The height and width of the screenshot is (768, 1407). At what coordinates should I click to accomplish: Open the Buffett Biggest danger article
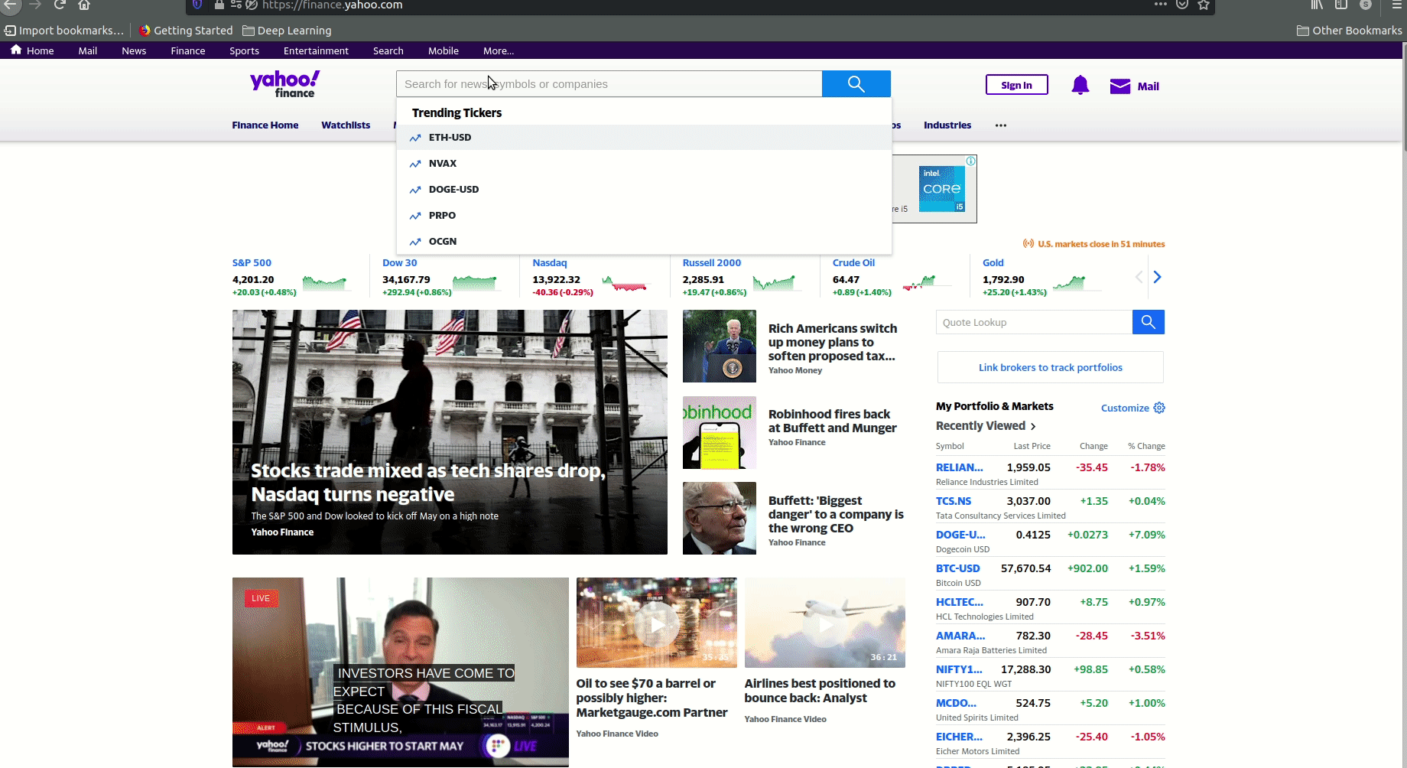click(836, 515)
